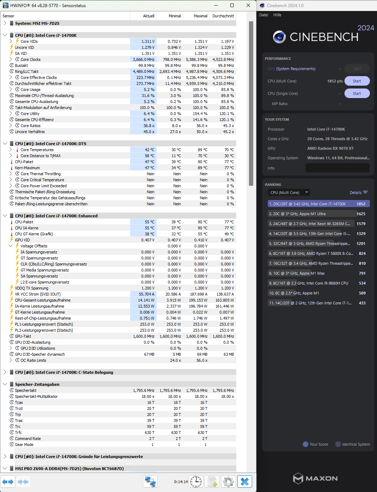This screenshot has width=377, height=492.
Task: Open the Hilfe menu in Cinebench
Action: point(277,15)
